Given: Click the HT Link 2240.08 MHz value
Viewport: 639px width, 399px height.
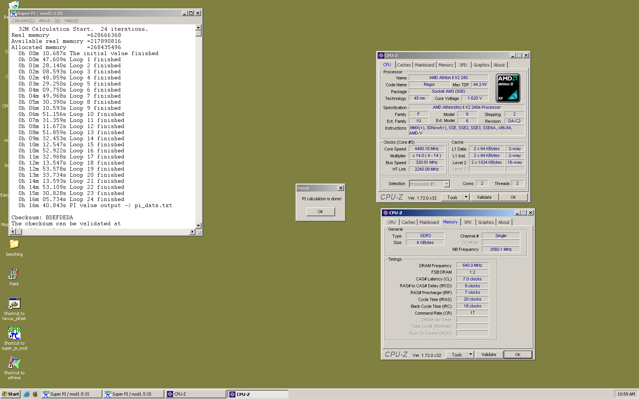Looking at the screenshot, I should point(427,169).
